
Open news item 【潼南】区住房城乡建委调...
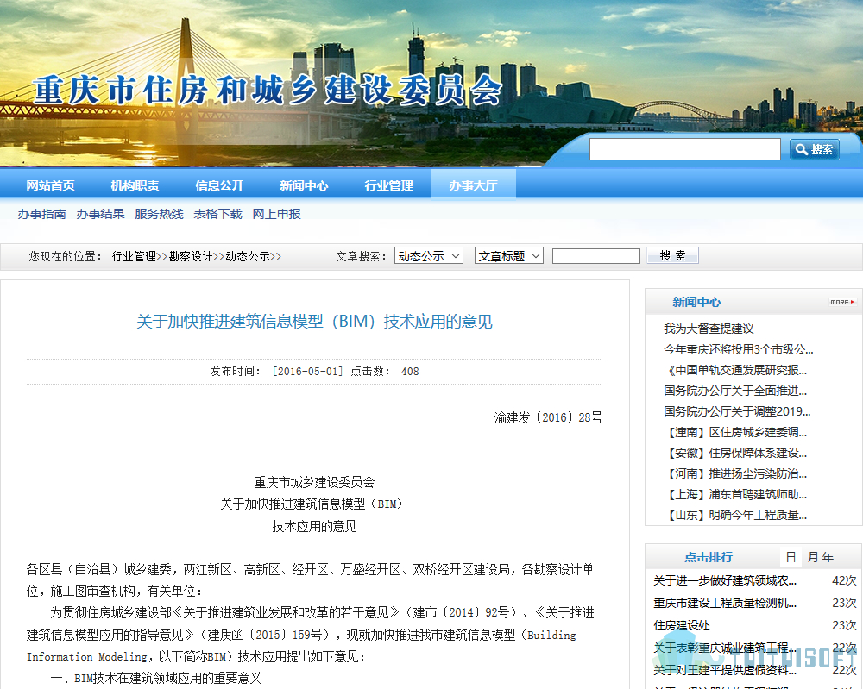click(735, 432)
